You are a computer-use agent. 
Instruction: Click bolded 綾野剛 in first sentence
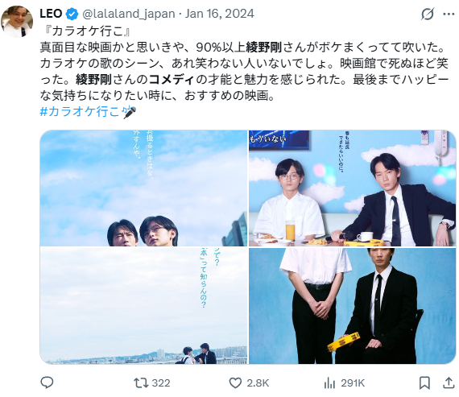point(264,48)
